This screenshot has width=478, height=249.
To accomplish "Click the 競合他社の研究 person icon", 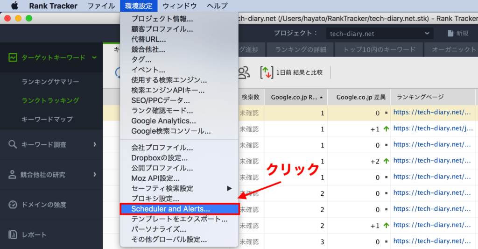I will 12,175.
